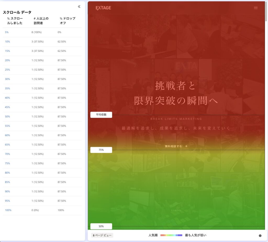The height and width of the screenshot is (242, 268).
Task: Click the SCROLL indicator on the heatmap
Action: coord(176,210)
